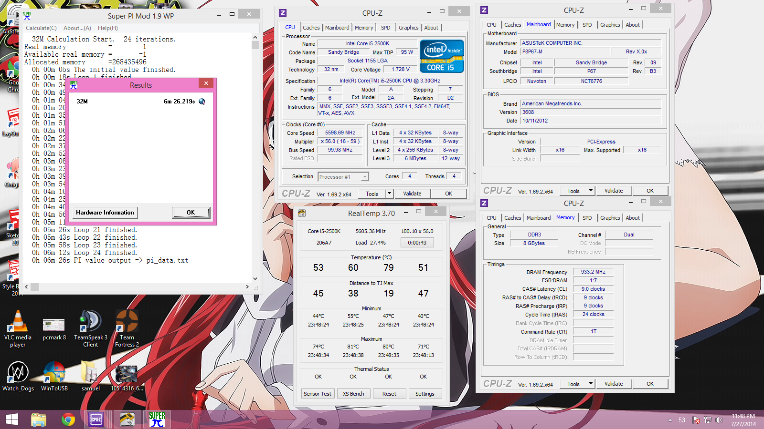Click the Memory CPU-Z window title icon
The width and height of the screenshot is (764, 429).
tap(484, 203)
